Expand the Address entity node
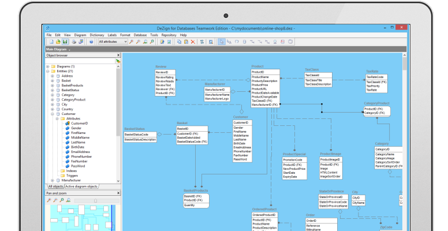 click(x=53, y=76)
